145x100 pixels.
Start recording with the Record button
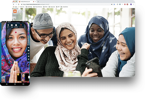coord(16,26)
